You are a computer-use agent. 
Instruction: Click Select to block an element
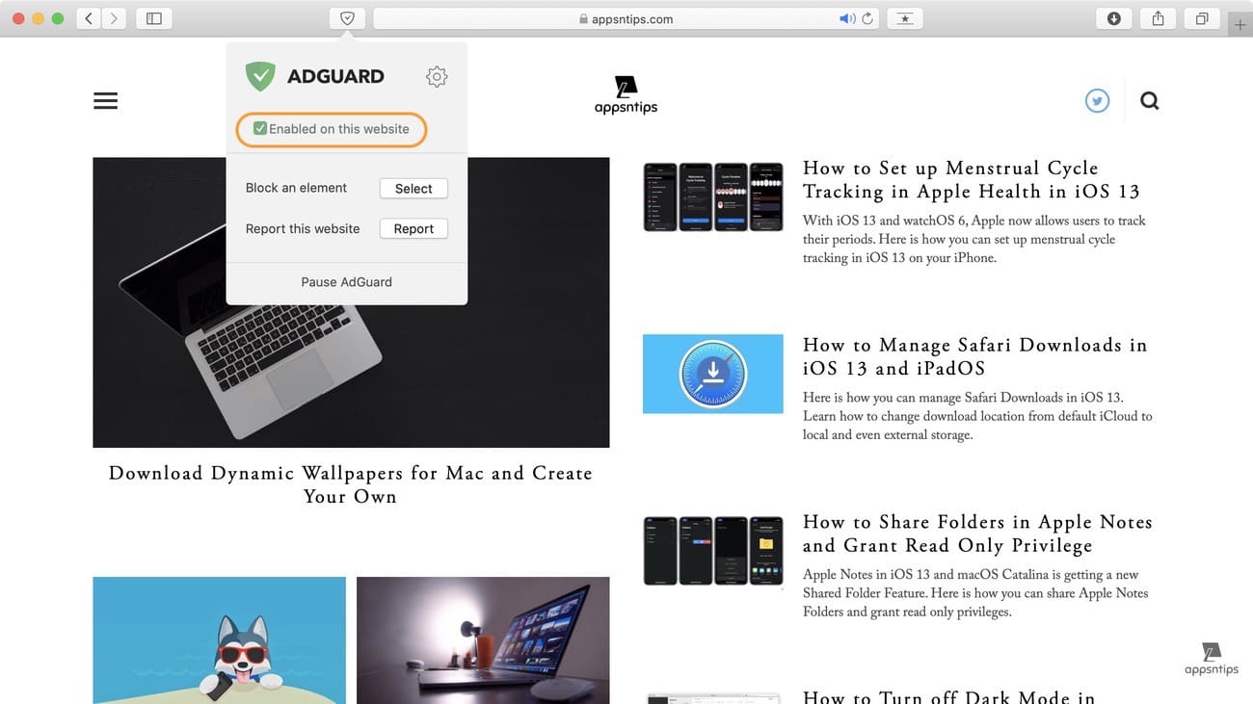coord(413,188)
